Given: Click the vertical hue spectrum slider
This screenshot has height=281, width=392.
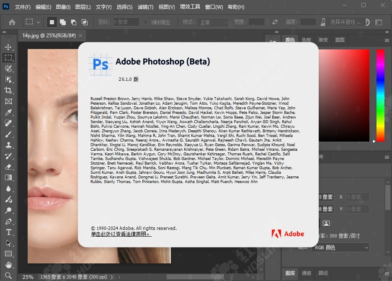Looking at the screenshot, I should (380, 95).
